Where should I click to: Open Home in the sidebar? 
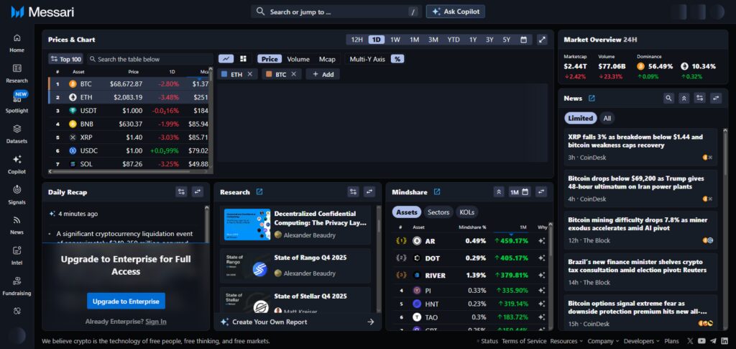click(x=17, y=43)
